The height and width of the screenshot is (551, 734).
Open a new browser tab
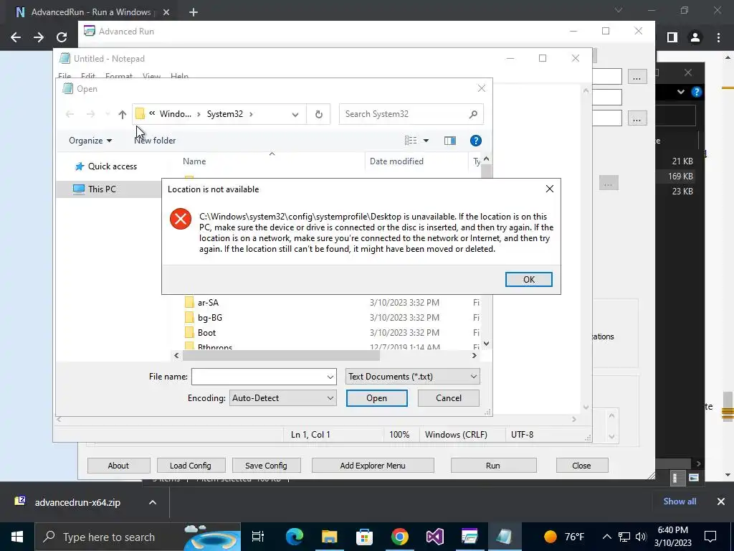tap(194, 13)
